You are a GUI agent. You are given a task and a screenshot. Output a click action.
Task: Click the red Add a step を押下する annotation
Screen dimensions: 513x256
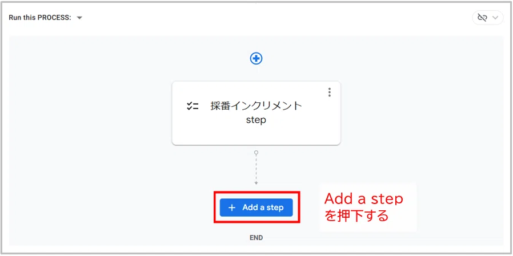point(363,207)
